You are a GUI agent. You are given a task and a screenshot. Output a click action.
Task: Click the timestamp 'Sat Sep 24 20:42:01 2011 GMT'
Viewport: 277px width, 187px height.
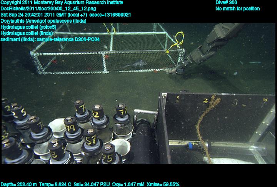(33, 15)
